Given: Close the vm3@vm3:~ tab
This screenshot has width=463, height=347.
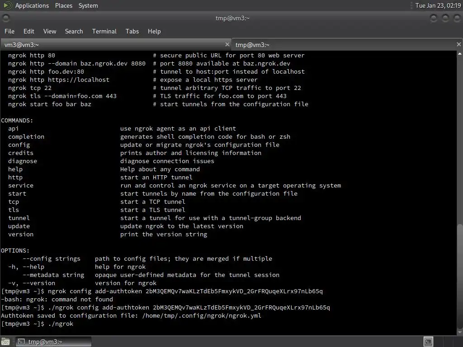Looking at the screenshot, I should point(227,44).
